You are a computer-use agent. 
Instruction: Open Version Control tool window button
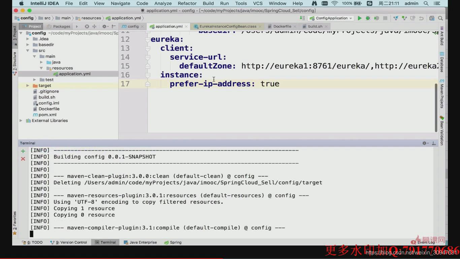[x=68, y=242]
